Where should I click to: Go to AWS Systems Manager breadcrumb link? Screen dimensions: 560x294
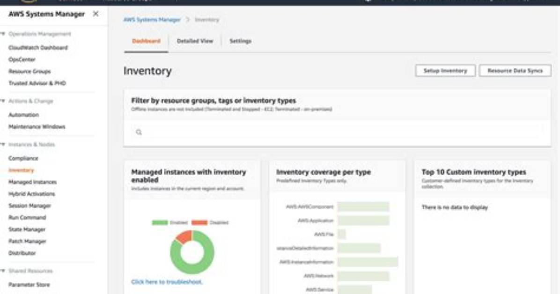152,20
